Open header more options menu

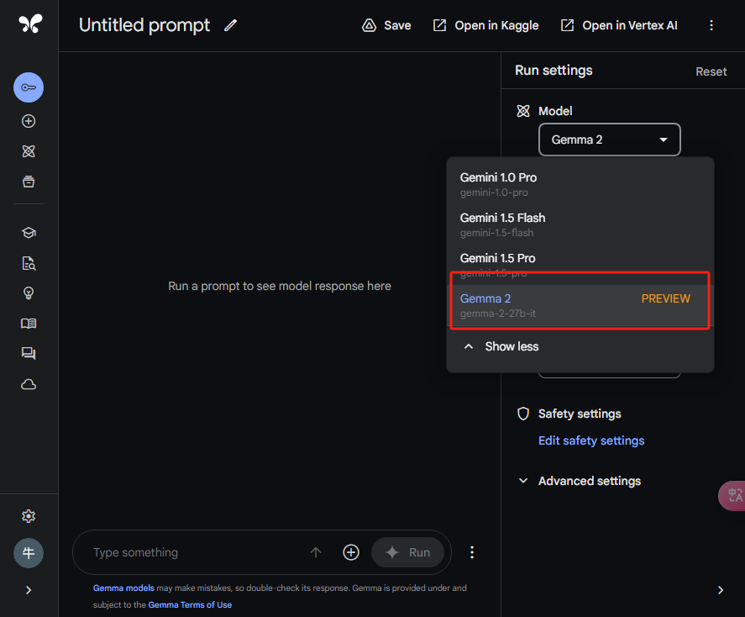pos(711,25)
